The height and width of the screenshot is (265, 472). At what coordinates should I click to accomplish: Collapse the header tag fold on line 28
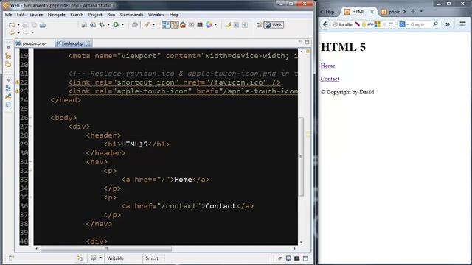click(x=31, y=135)
